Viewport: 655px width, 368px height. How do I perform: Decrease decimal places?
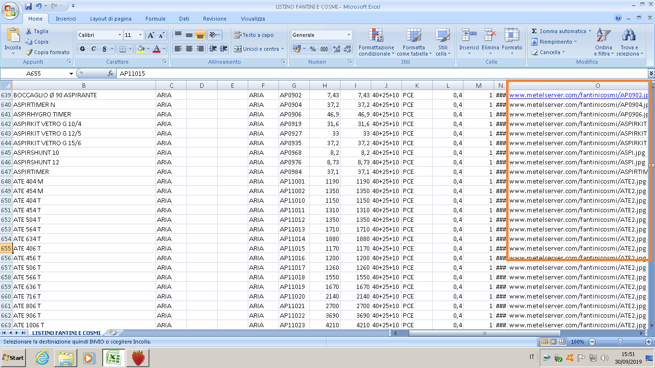tap(348, 49)
